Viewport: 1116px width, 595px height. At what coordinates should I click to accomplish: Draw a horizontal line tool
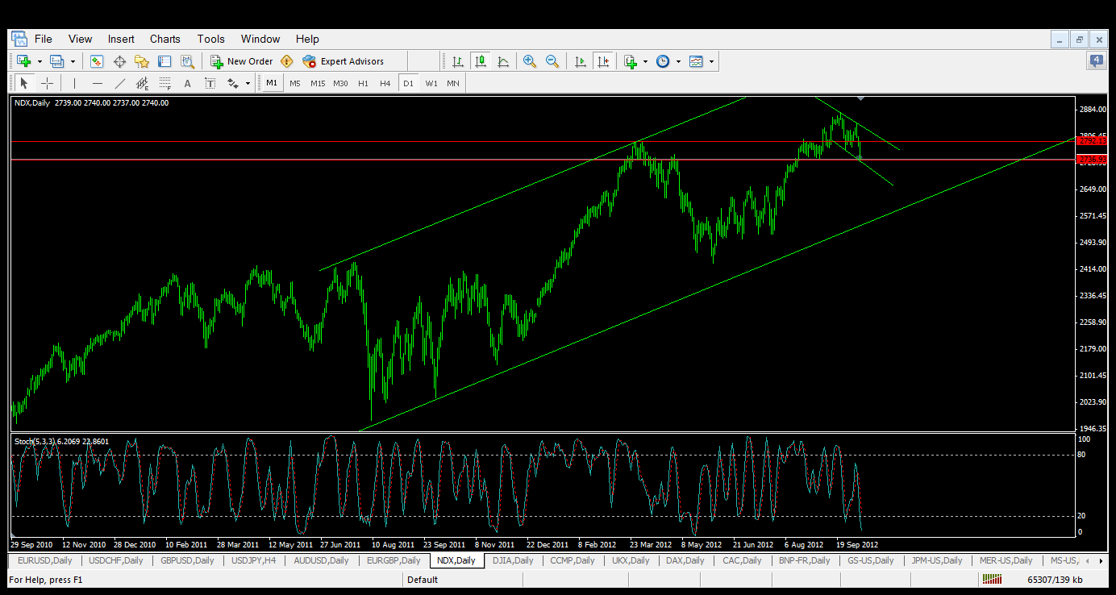(98, 83)
